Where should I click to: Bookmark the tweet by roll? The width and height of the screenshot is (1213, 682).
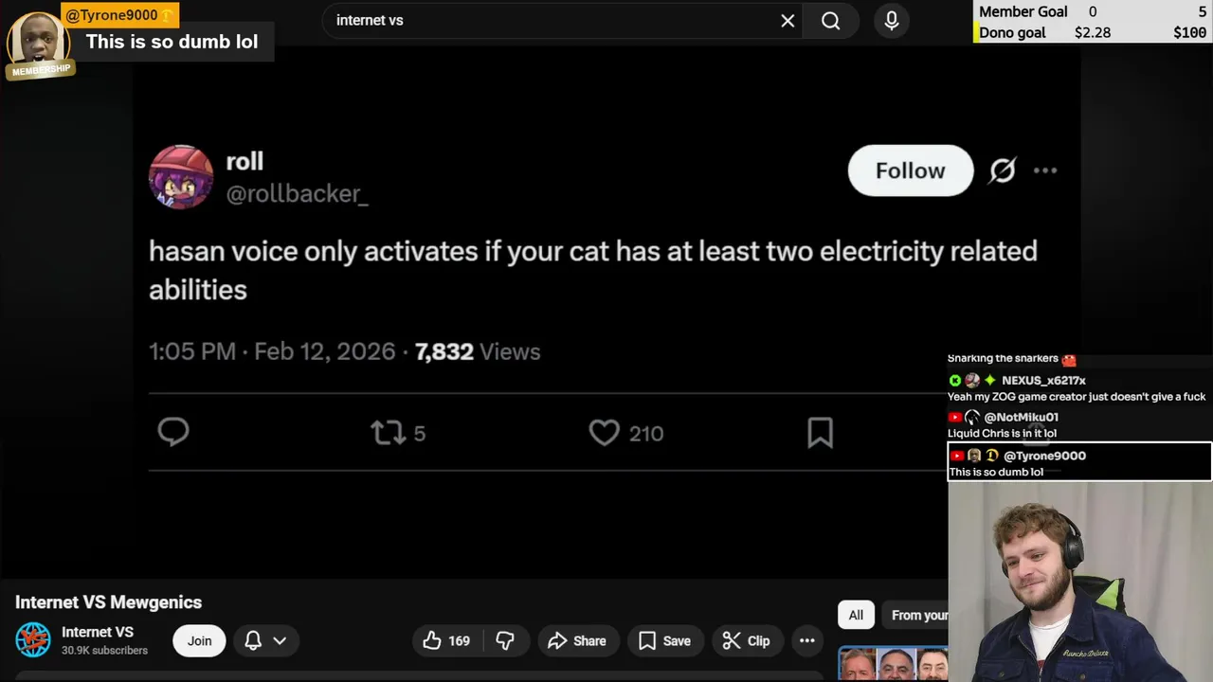tap(820, 433)
